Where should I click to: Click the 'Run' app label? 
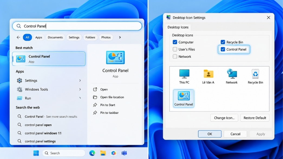pyautogui.click(x=28, y=98)
